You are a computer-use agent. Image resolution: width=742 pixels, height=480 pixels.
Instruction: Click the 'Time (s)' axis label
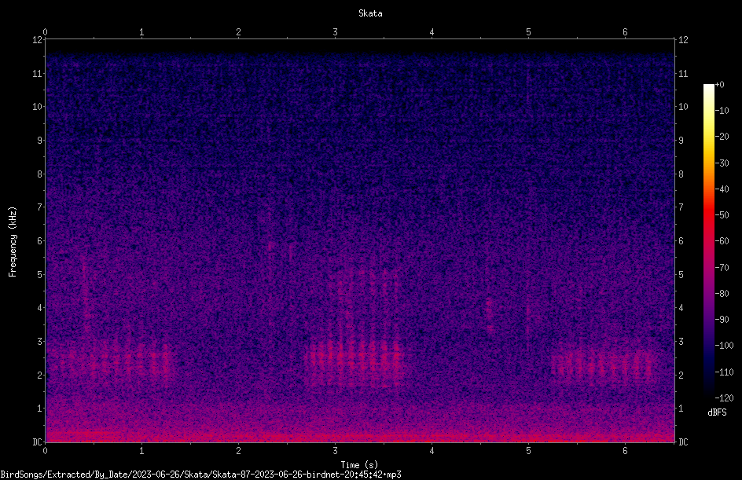click(x=359, y=465)
